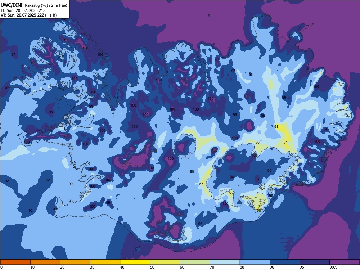Click the '10' legend tick label
The height and width of the screenshot is (270, 360).
(32, 267)
